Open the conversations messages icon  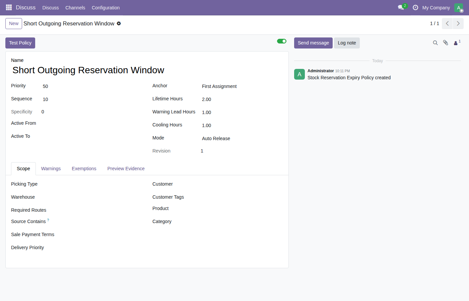pos(401,7)
